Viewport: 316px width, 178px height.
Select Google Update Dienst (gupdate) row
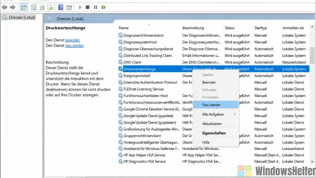pyautogui.click(x=214, y=116)
